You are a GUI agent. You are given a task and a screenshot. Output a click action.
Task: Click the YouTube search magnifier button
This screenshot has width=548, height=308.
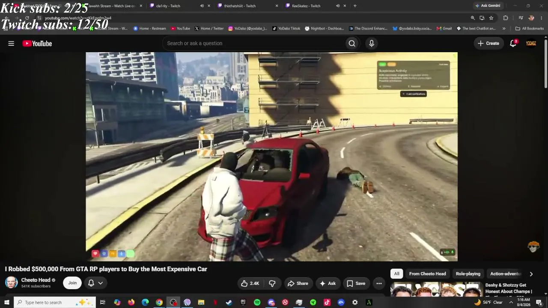(352, 43)
